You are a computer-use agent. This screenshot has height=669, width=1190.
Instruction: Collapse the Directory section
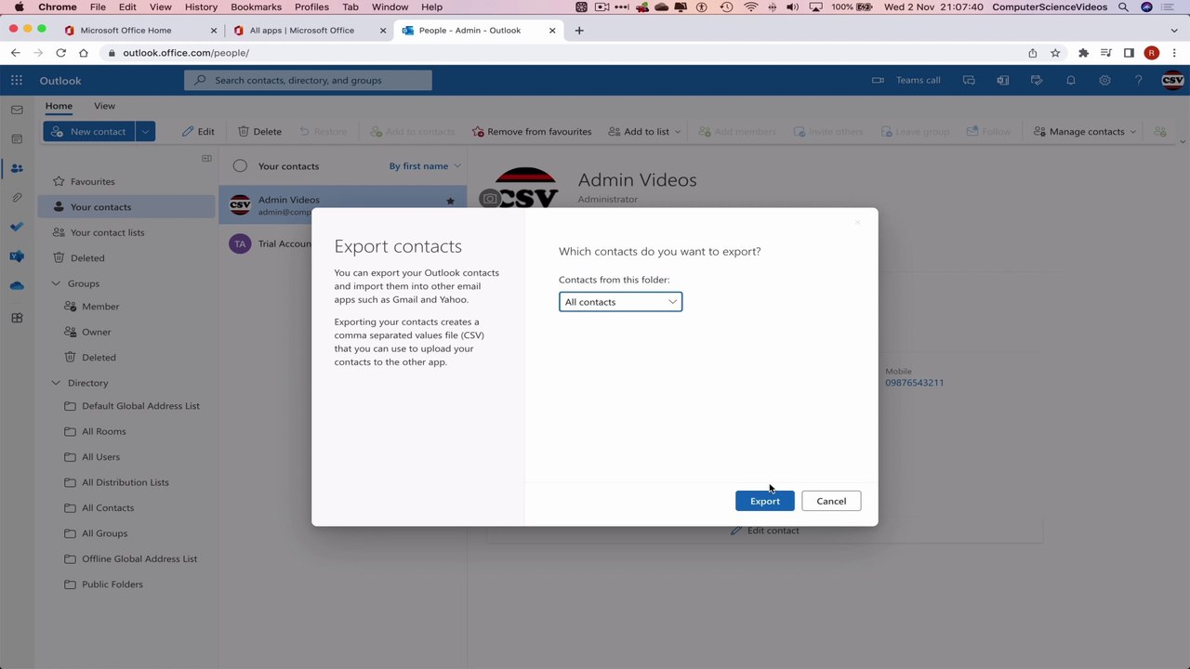[56, 383]
